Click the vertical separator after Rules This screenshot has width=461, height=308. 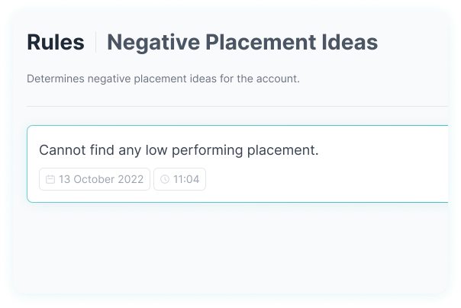pos(96,42)
